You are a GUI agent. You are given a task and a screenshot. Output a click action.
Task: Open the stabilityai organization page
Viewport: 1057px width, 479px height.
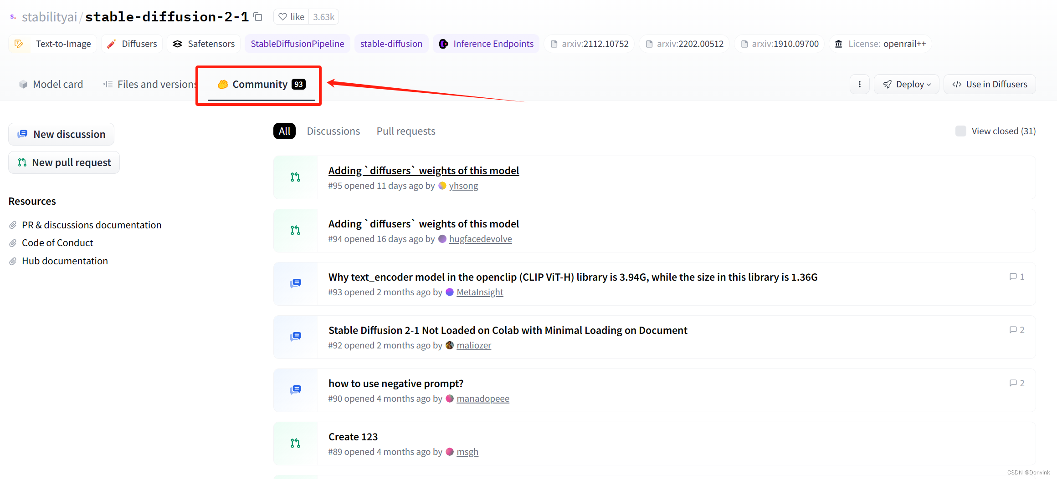pyautogui.click(x=50, y=17)
